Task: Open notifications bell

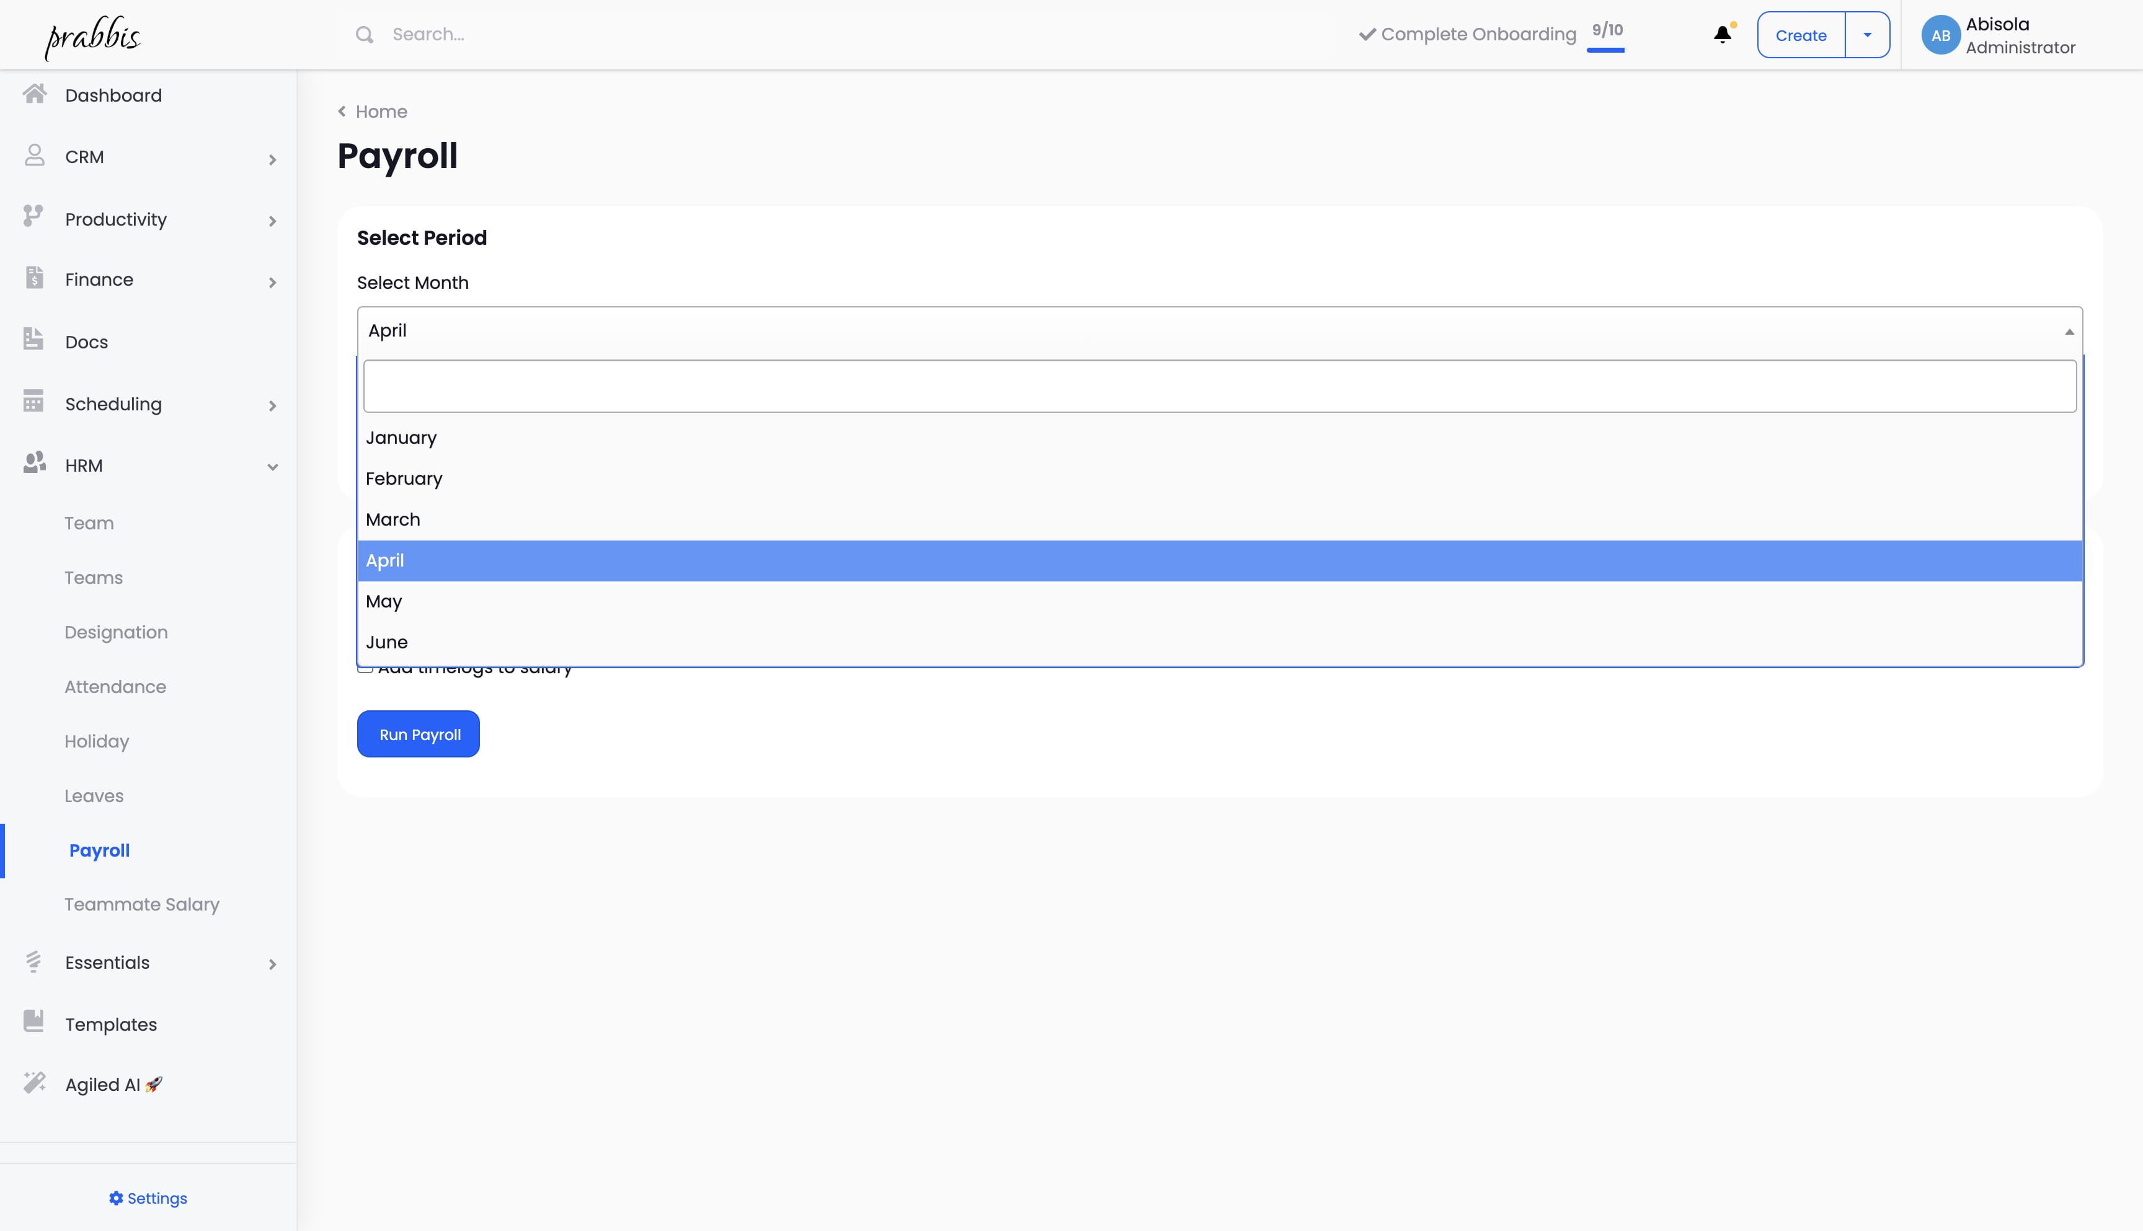Action: tap(1723, 35)
